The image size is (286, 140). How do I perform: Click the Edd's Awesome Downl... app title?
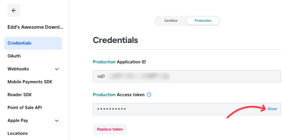coord(35,27)
